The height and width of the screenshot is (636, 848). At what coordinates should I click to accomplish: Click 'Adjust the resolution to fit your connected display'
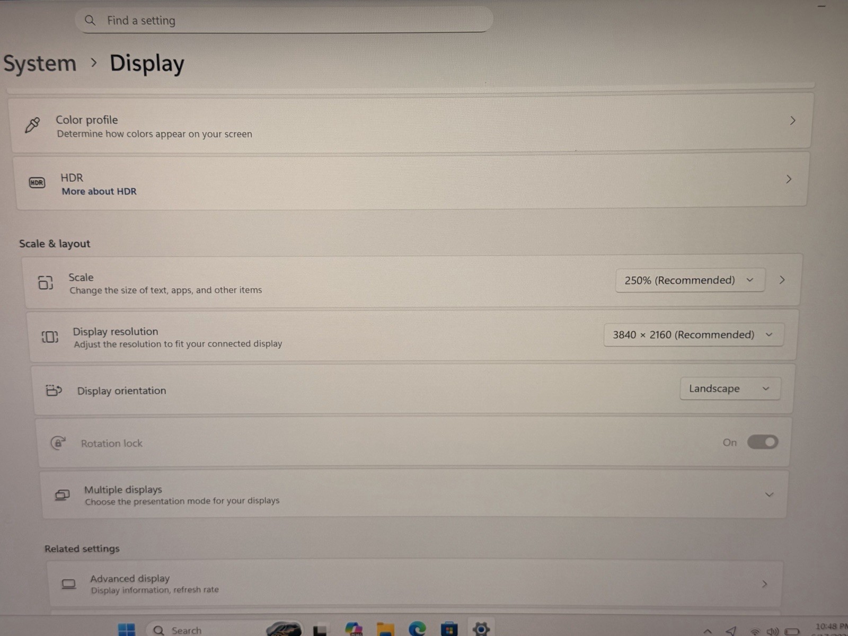(178, 344)
